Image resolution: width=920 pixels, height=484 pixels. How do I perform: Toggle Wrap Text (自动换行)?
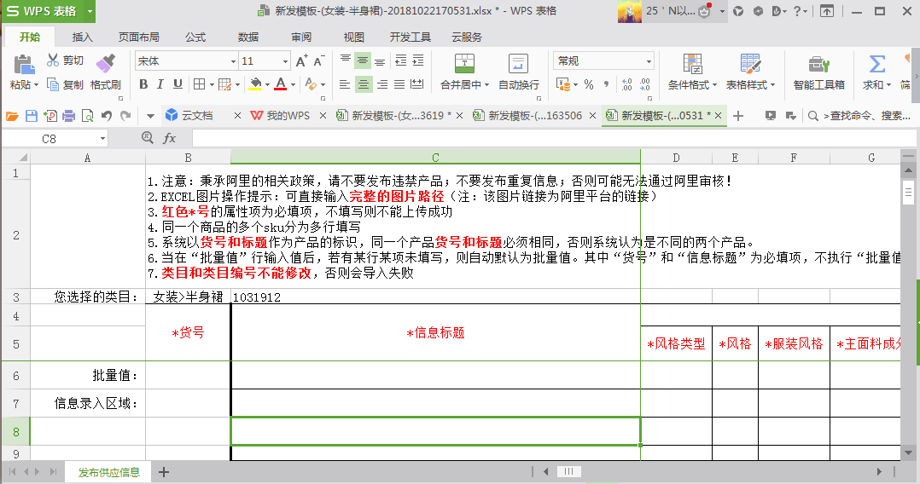(x=518, y=72)
